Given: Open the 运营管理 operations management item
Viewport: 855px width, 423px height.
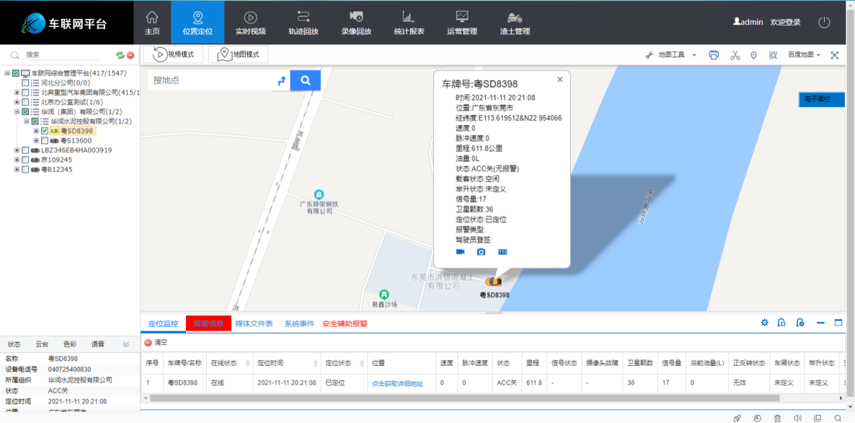Looking at the screenshot, I should (x=462, y=22).
